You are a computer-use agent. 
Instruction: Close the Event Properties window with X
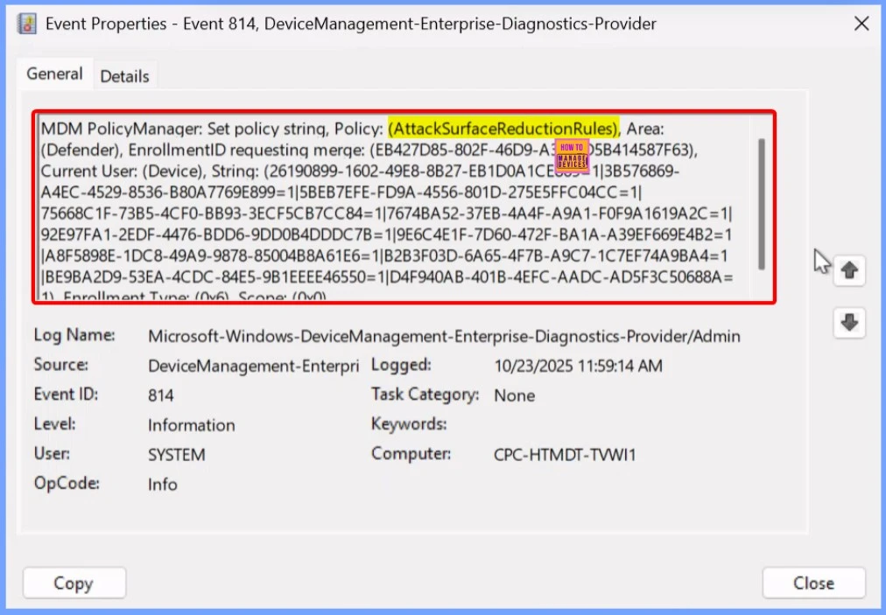pos(861,24)
